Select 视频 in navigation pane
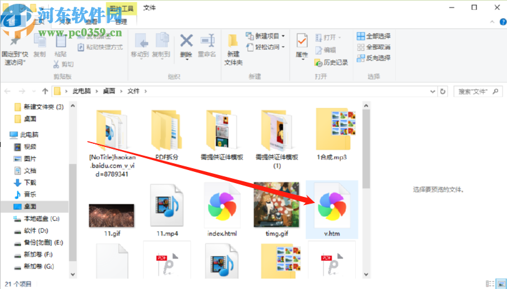 pos(25,147)
